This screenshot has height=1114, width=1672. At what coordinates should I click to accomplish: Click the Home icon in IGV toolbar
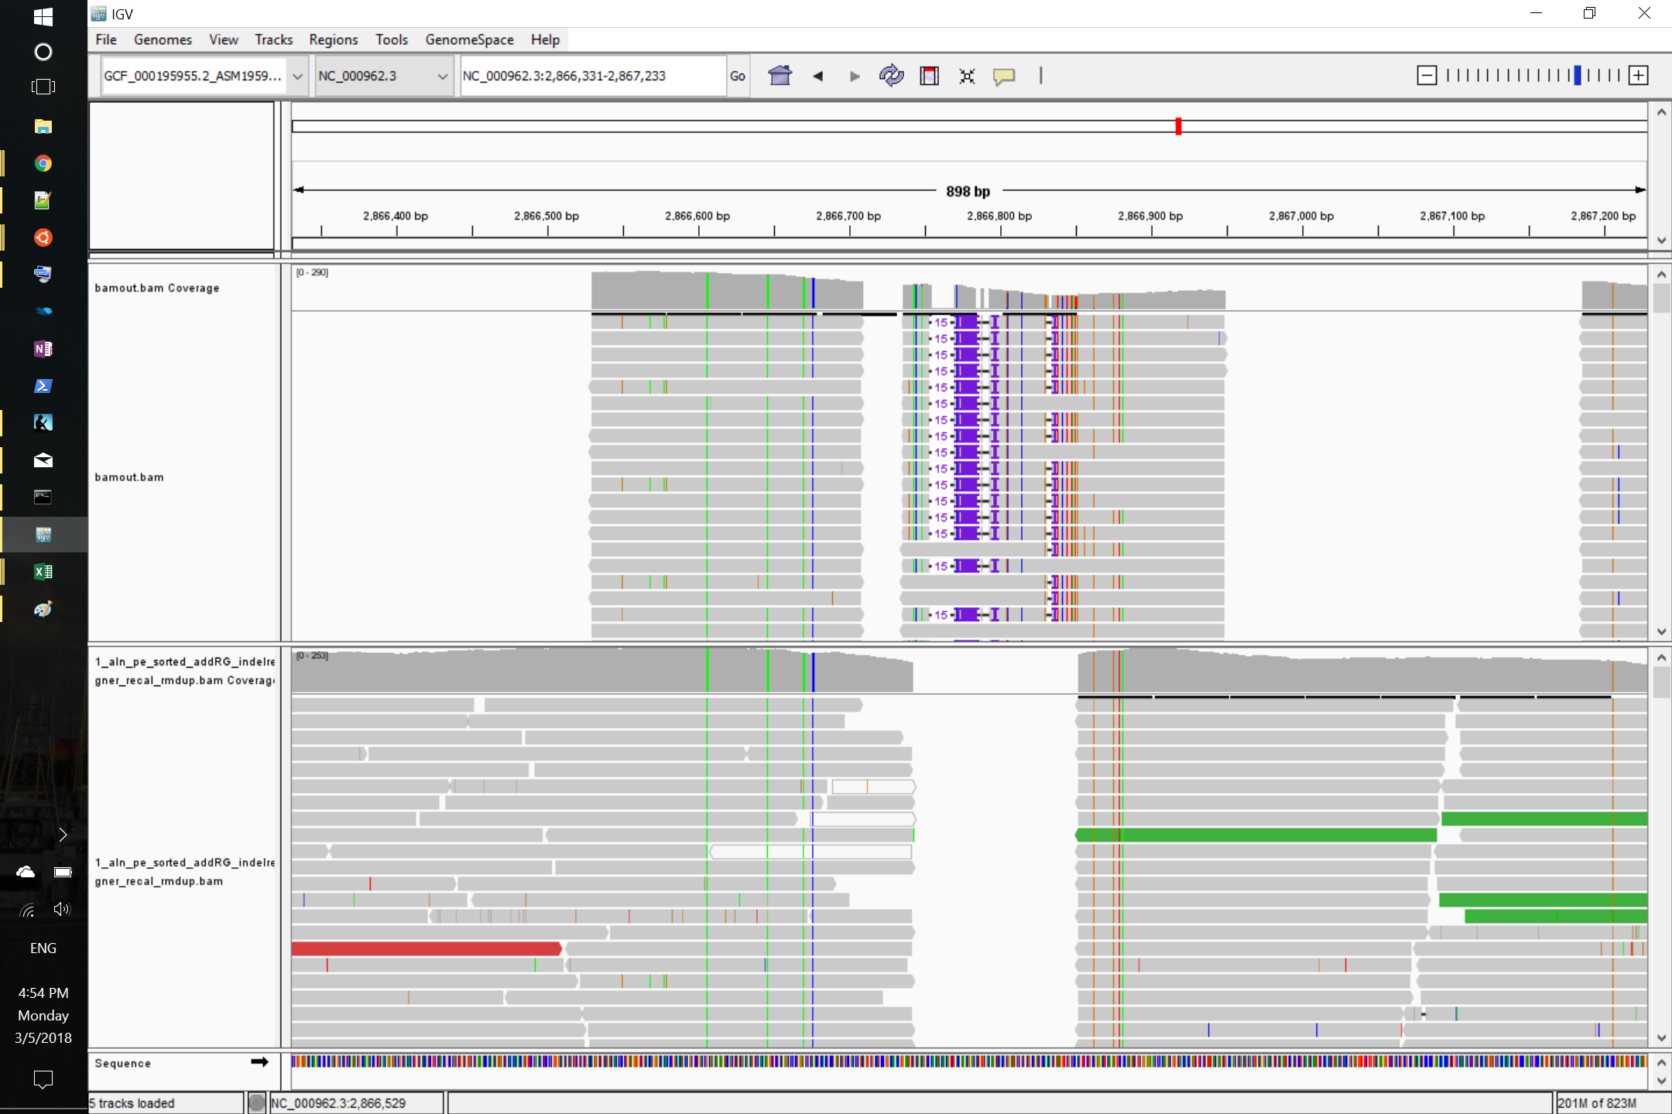coord(780,76)
